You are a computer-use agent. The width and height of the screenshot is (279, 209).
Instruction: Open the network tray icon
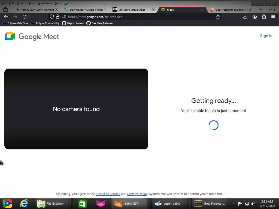(247, 204)
